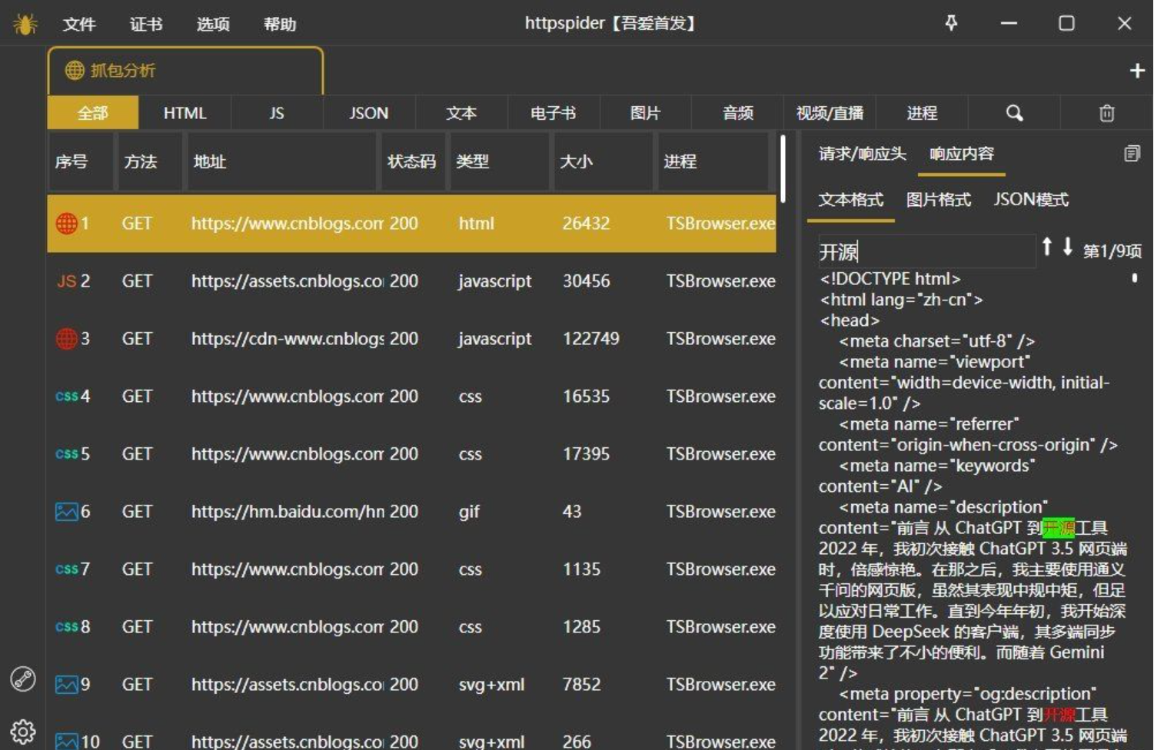The width and height of the screenshot is (1154, 750).
Task: Click the httpspider spider logo icon
Action: point(25,24)
